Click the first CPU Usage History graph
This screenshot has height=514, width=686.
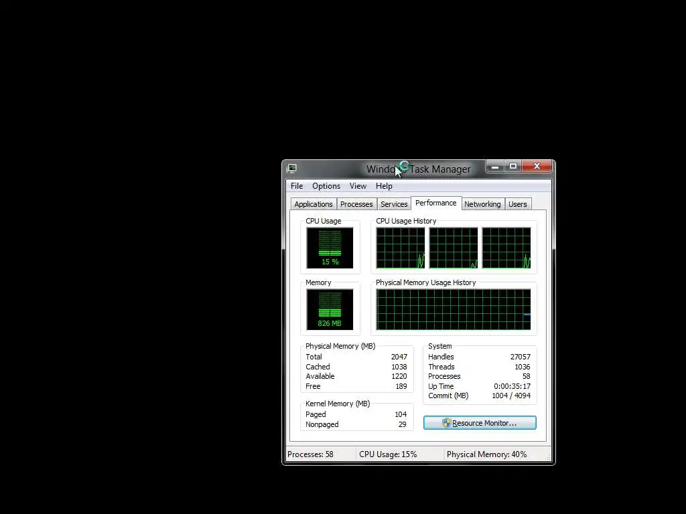(401, 248)
